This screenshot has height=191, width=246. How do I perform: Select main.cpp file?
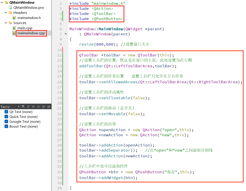click(25, 28)
